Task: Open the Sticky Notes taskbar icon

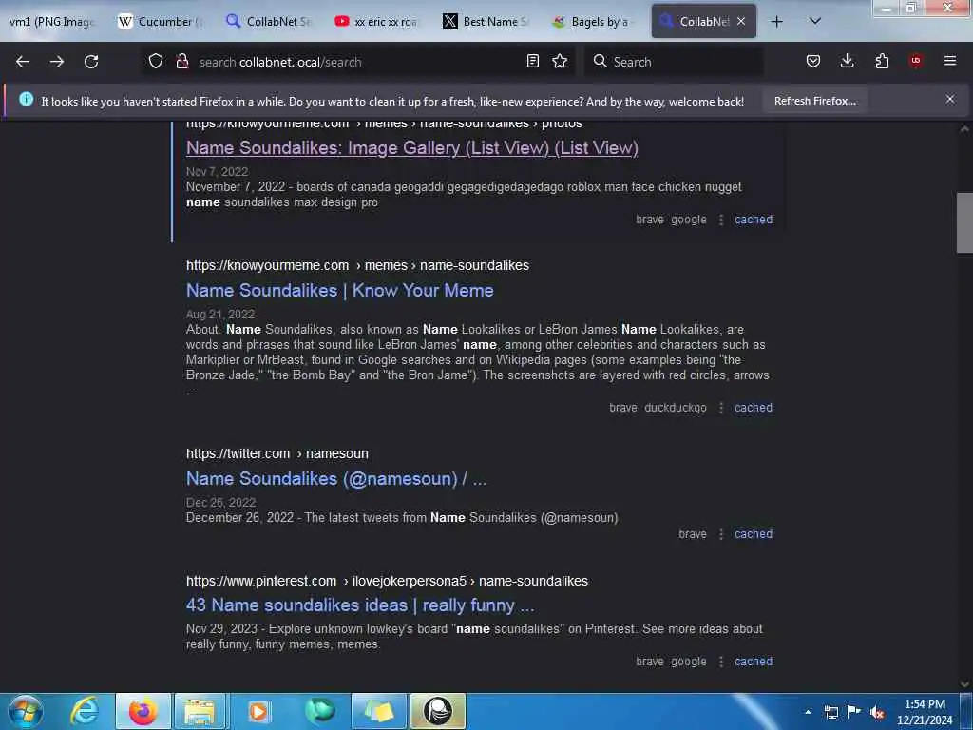Action: [378, 711]
